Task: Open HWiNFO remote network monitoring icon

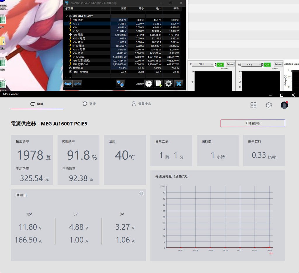Action: click(x=120, y=84)
